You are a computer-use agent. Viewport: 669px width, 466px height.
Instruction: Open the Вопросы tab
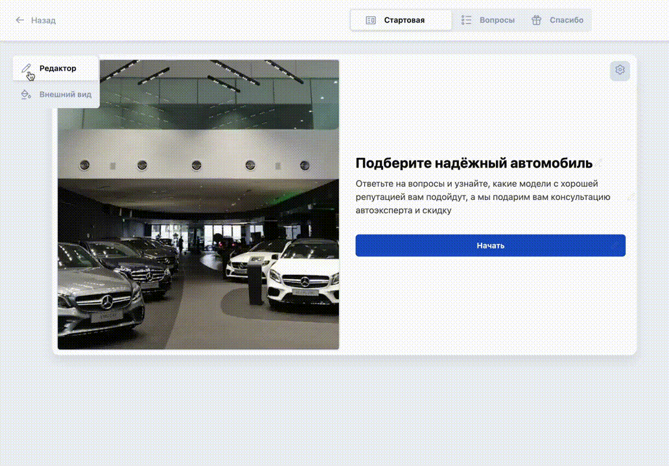pos(497,20)
